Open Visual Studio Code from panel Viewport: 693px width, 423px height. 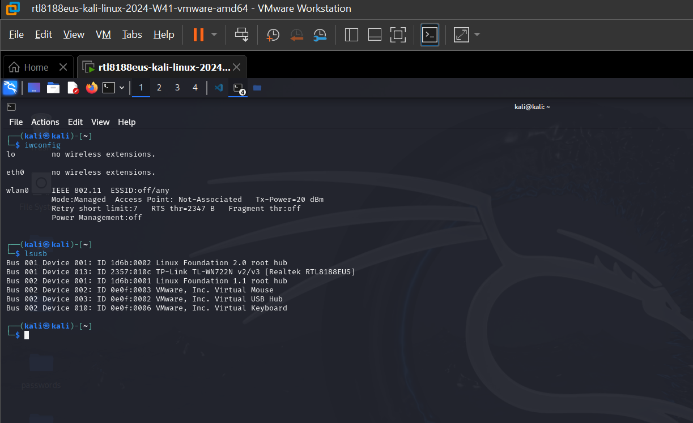(x=219, y=88)
